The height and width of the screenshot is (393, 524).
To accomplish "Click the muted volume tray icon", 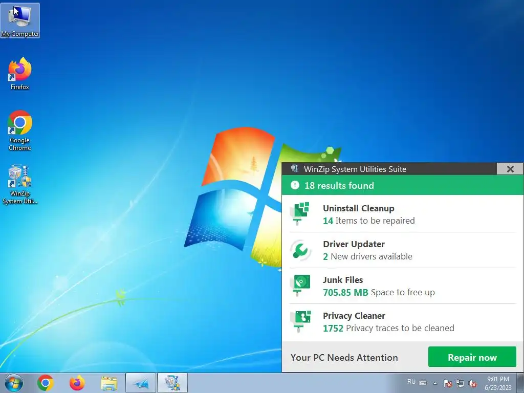I will [472, 383].
